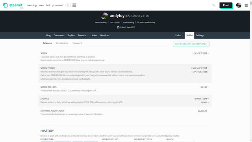Open the Settings tab
The image size is (252, 142).
pyautogui.click(x=200, y=35)
